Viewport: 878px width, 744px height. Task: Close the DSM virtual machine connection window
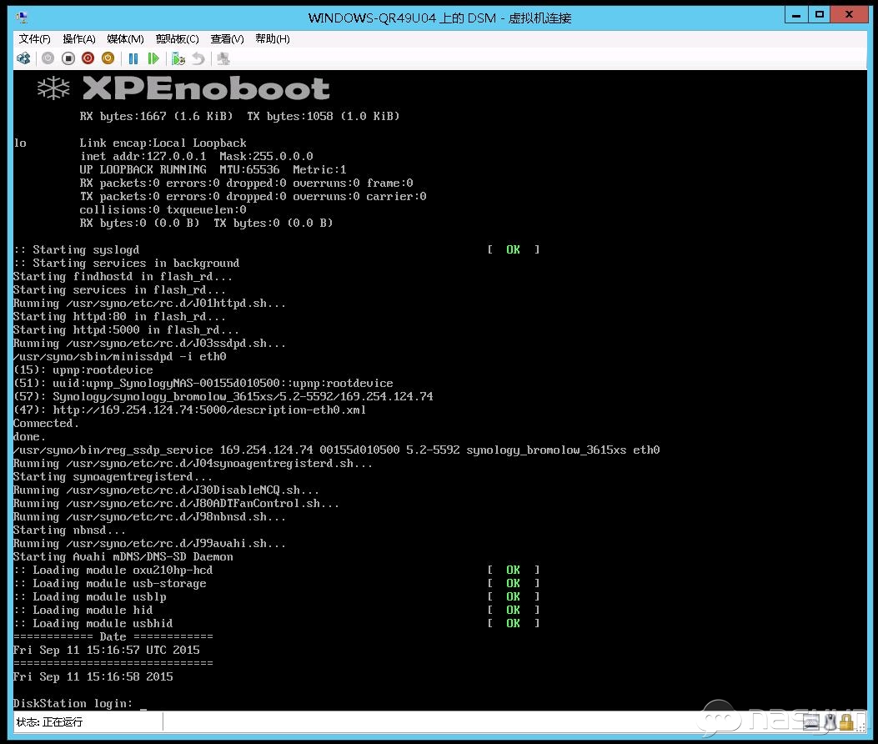pos(849,15)
